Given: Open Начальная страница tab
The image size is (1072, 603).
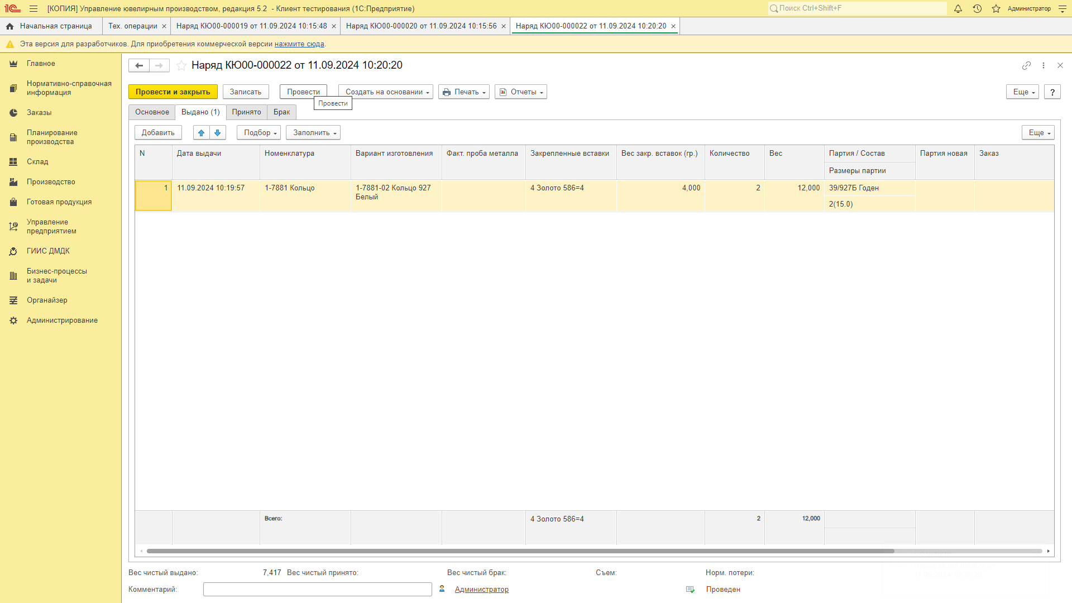Looking at the screenshot, I should (x=51, y=26).
